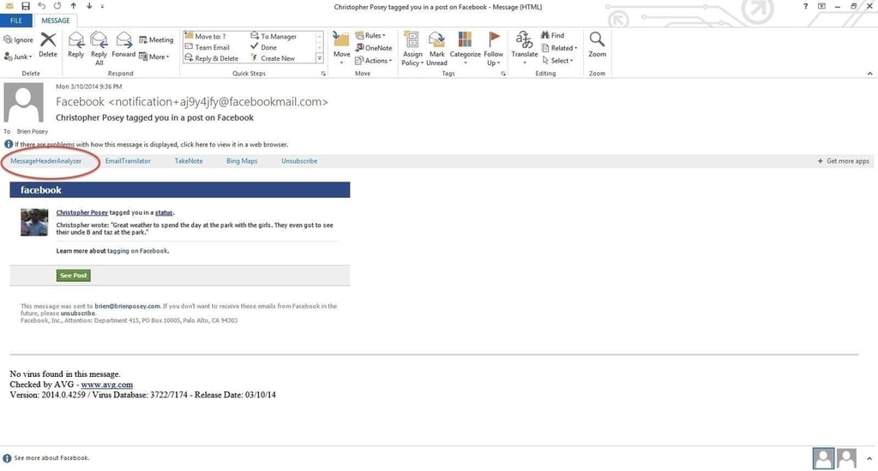This screenshot has height=471, width=878.
Task: Click the sender's contact photo placeholder
Action: click(x=23, y=103)
